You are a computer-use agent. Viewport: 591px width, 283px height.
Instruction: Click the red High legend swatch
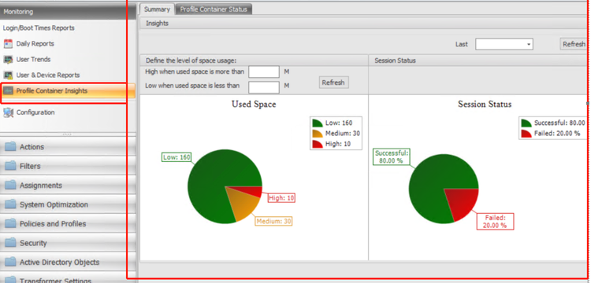(318, 144)
